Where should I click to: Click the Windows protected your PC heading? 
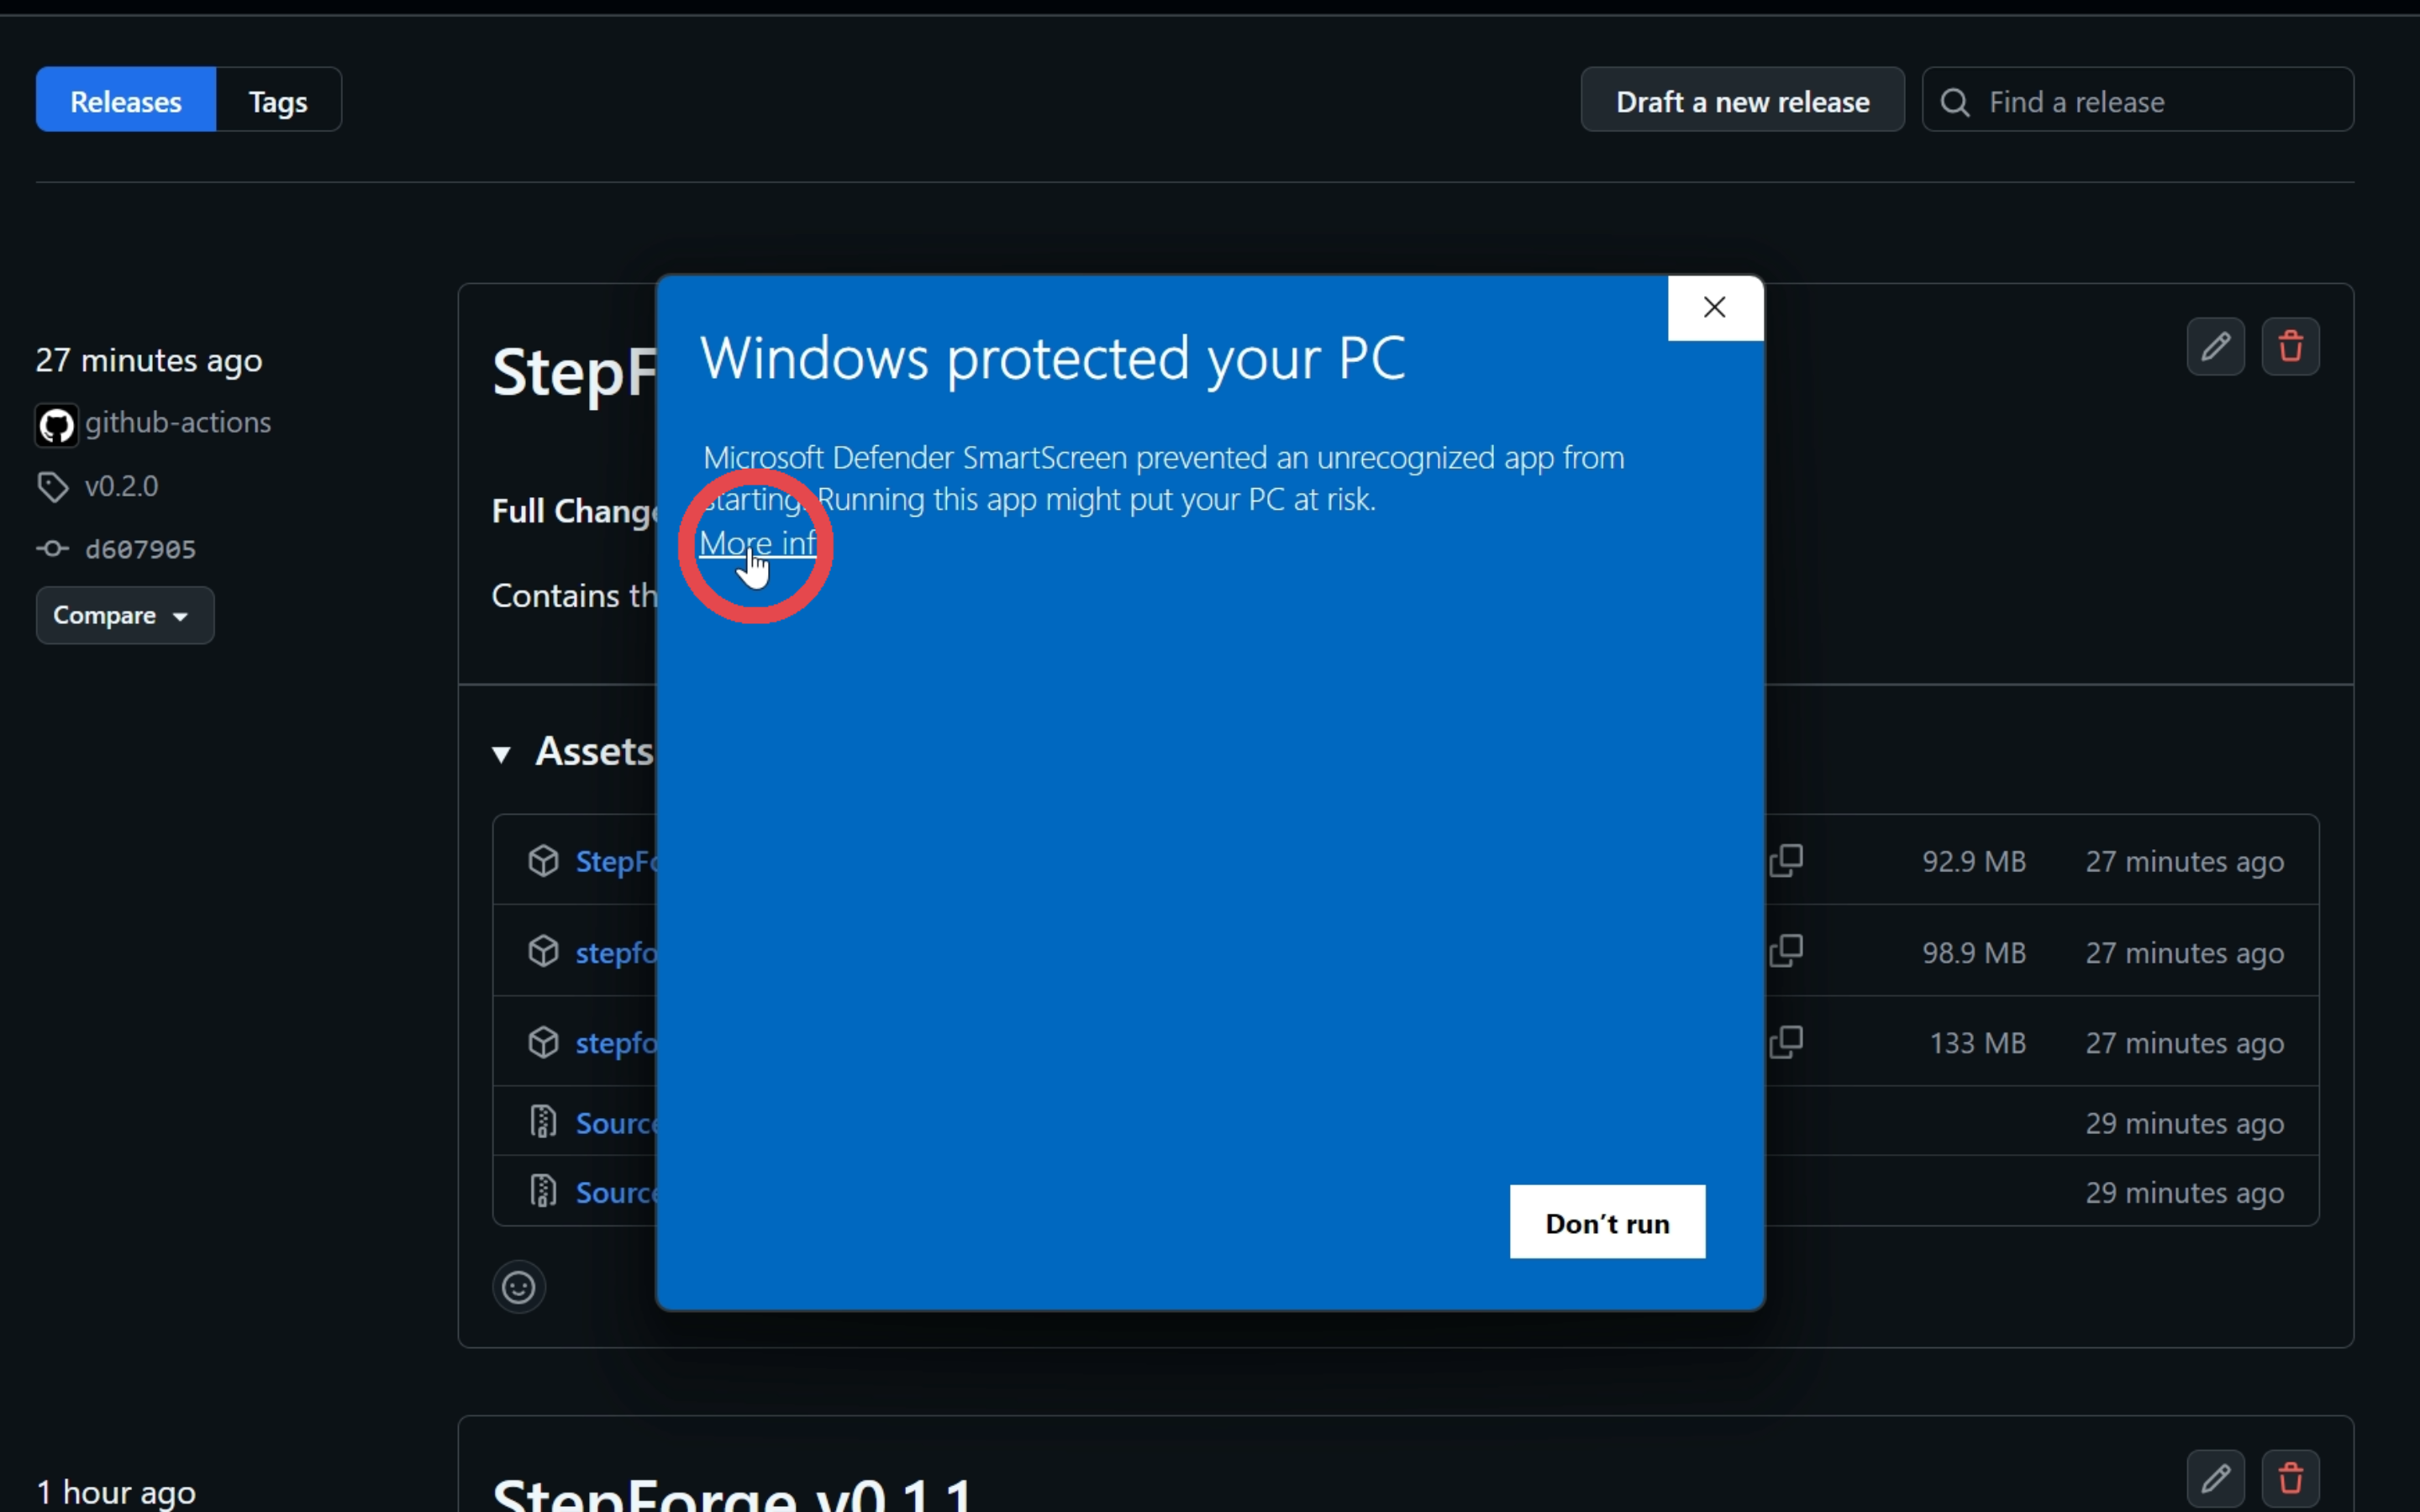tap(1053, 358)
